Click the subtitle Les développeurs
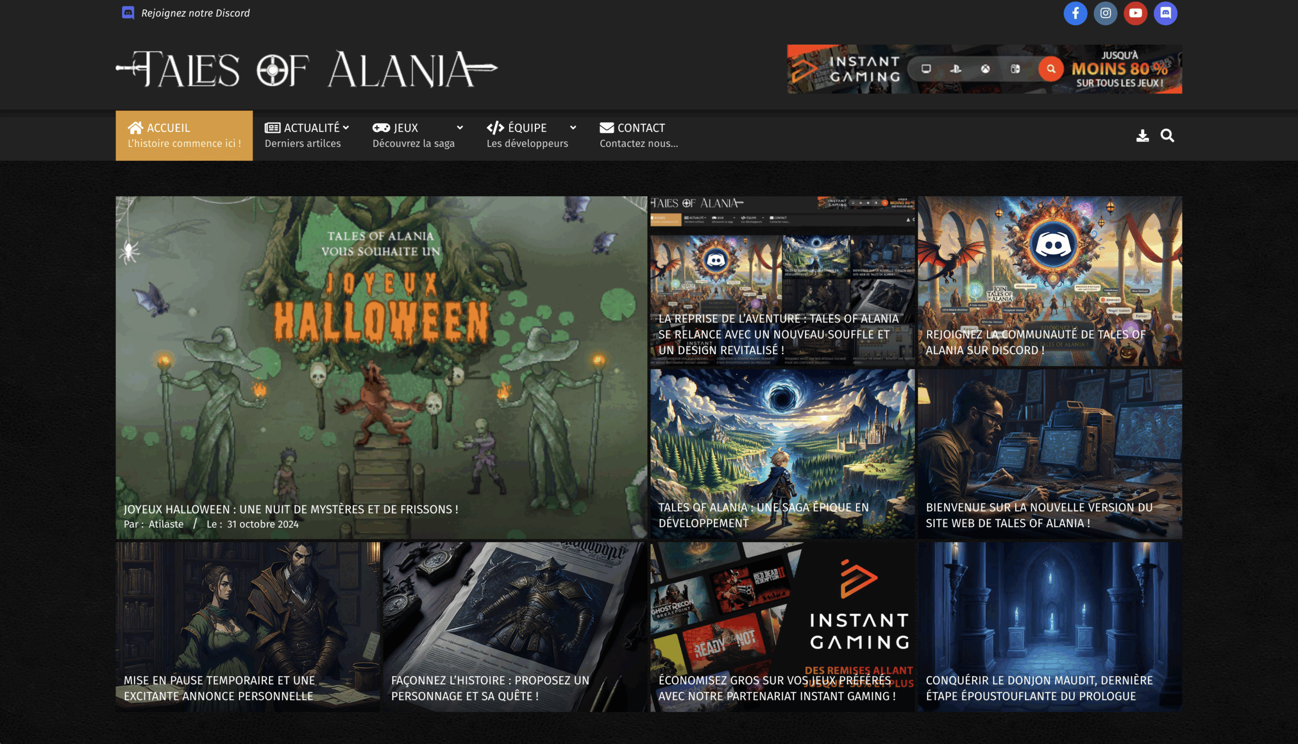The height and width of the screenshot is (744, 1298). pyautogui.click(x=527, y=143)
